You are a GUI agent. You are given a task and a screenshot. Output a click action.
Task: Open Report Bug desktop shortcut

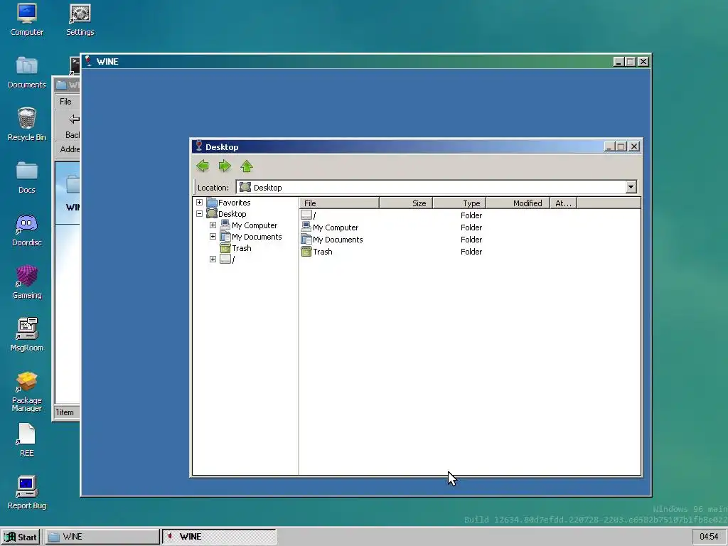(x=26, y=493)
